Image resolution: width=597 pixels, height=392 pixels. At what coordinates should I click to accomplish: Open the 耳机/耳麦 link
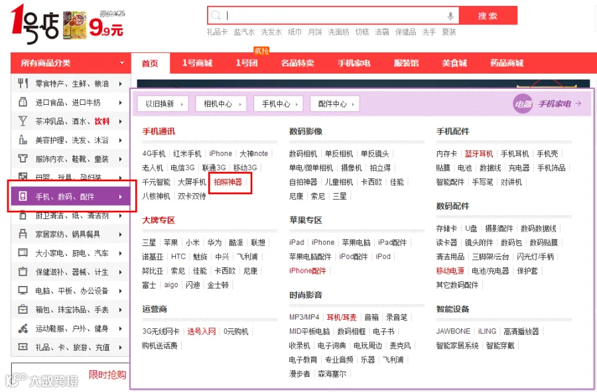point(342,317)
